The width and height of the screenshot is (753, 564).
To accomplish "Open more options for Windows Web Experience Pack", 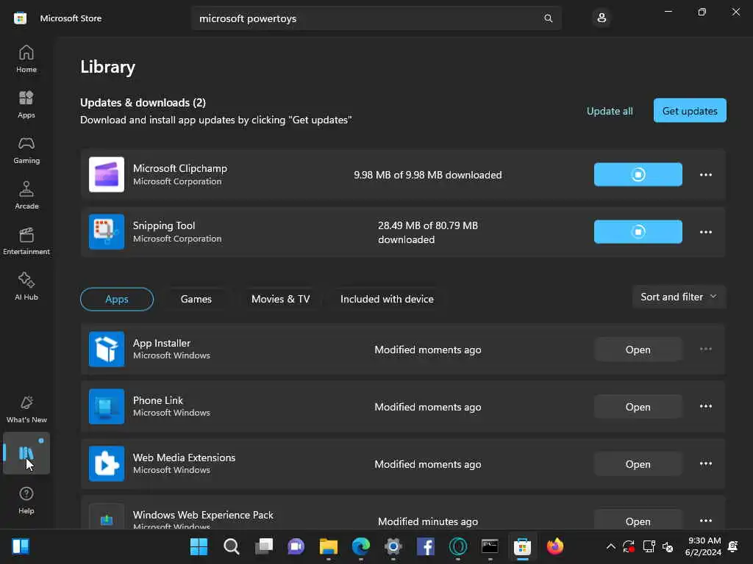I will [705, 521].
